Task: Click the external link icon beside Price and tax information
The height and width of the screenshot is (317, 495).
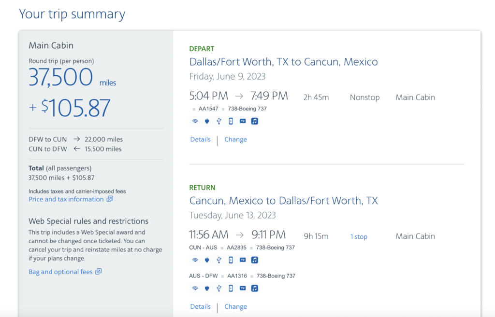Action: 110,199
